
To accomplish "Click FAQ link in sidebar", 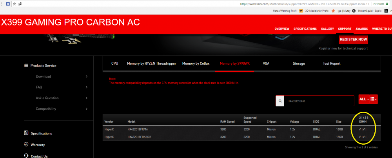I will pyautogui.click(x=39, y=87).
